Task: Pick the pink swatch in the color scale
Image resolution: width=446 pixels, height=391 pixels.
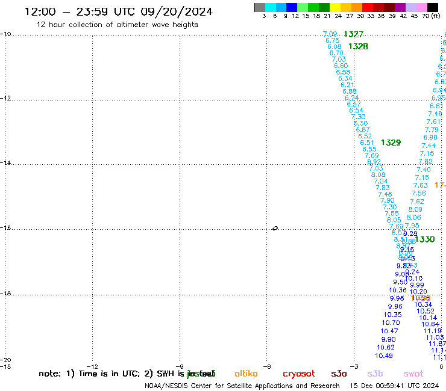Action: click(422, 7)
